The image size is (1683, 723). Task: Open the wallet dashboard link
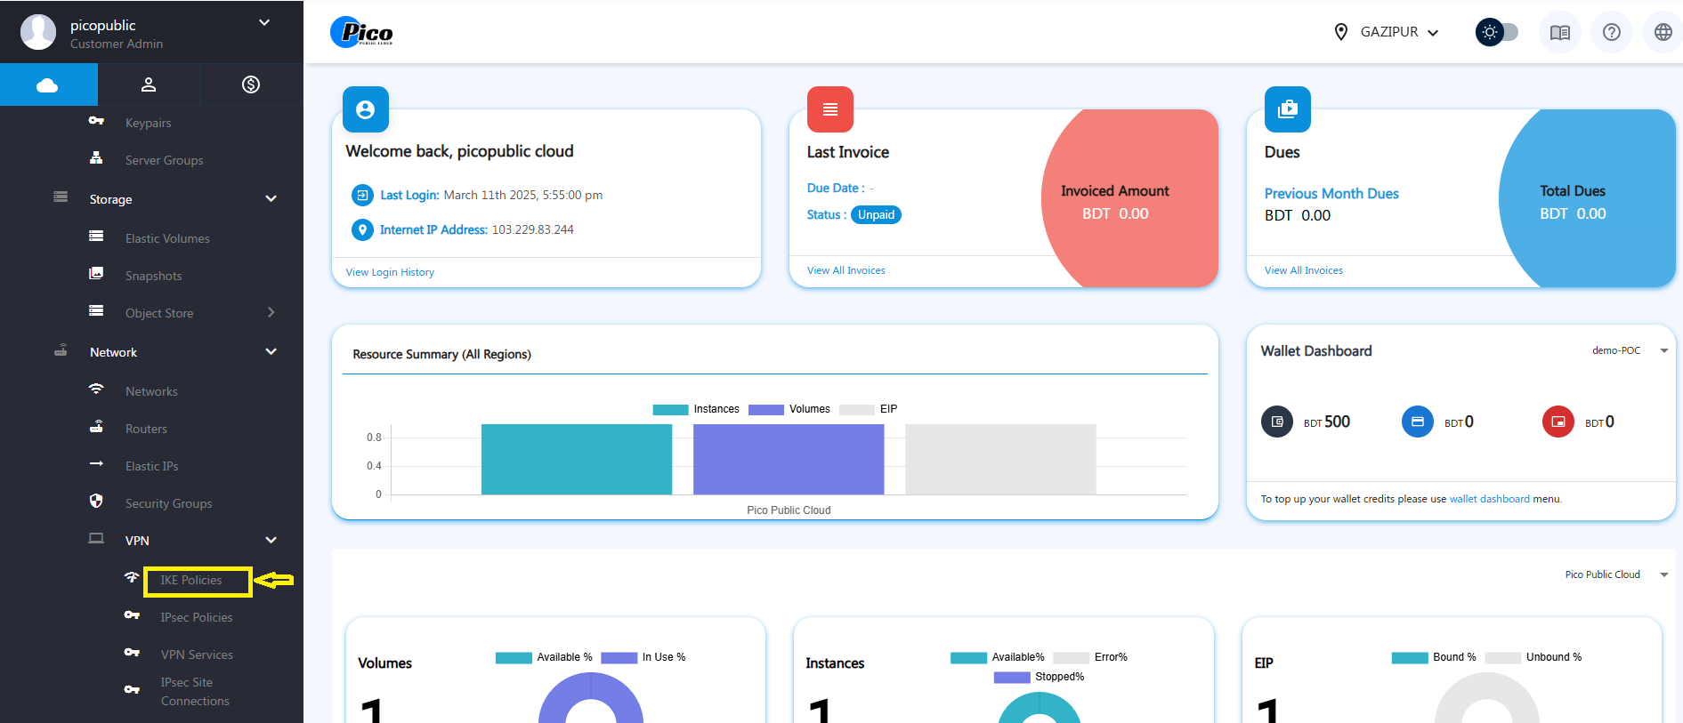pos(1489,499)
